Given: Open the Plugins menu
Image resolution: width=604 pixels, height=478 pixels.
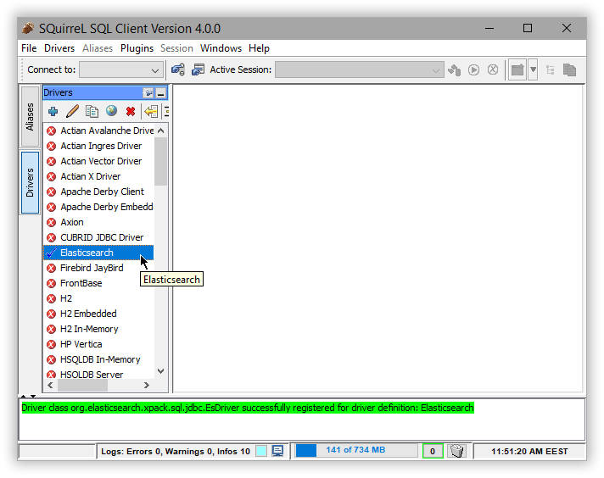Looking at the screenshot, I should (x=137, y=48).
